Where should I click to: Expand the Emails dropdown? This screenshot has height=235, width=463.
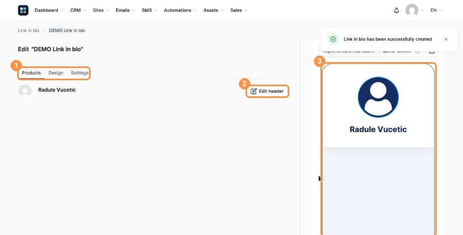click(125, 10)
